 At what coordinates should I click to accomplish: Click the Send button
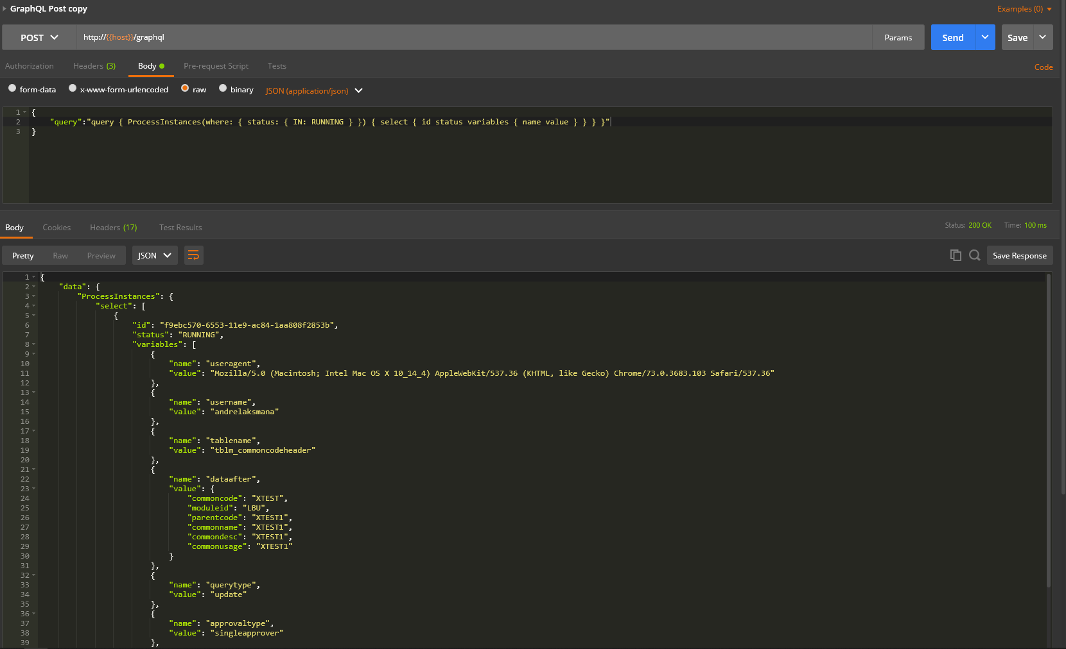(953, 37)
